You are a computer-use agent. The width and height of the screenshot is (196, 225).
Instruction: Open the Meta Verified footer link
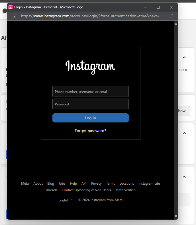coord(125,190)
